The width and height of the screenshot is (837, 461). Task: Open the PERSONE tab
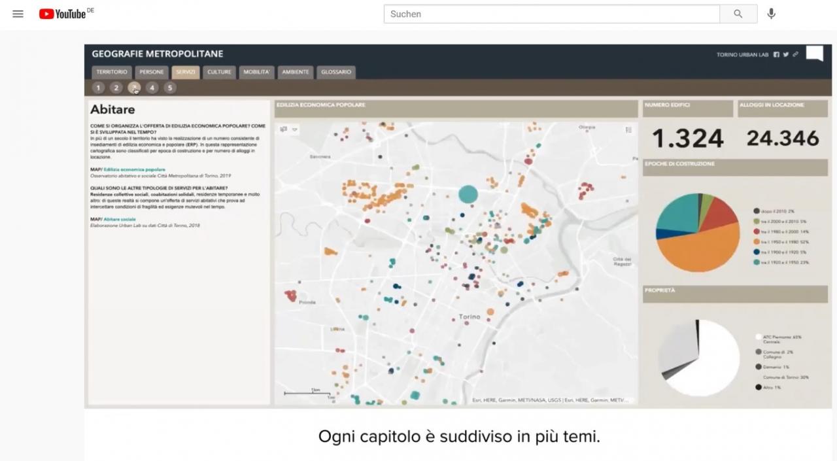pos(152,72)
